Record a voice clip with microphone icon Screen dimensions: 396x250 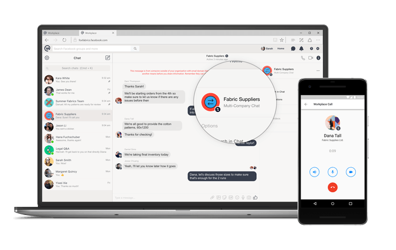click(x=243, y=198)
